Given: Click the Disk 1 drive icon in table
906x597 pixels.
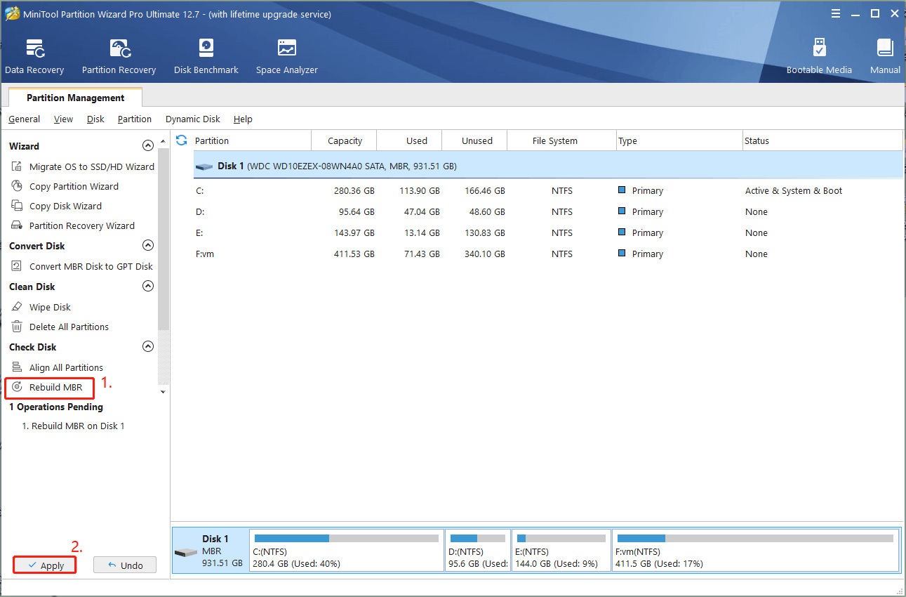Looking at the screenshot, I should click(x=204, y=166).
